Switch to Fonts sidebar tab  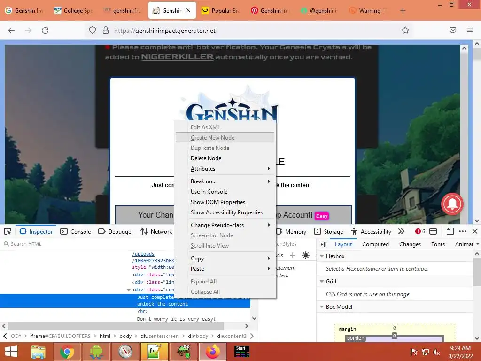[438, 244]
